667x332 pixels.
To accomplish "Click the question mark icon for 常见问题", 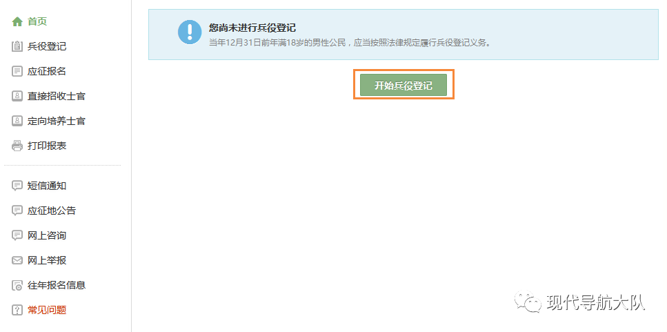I will click(x=17, y=310).
